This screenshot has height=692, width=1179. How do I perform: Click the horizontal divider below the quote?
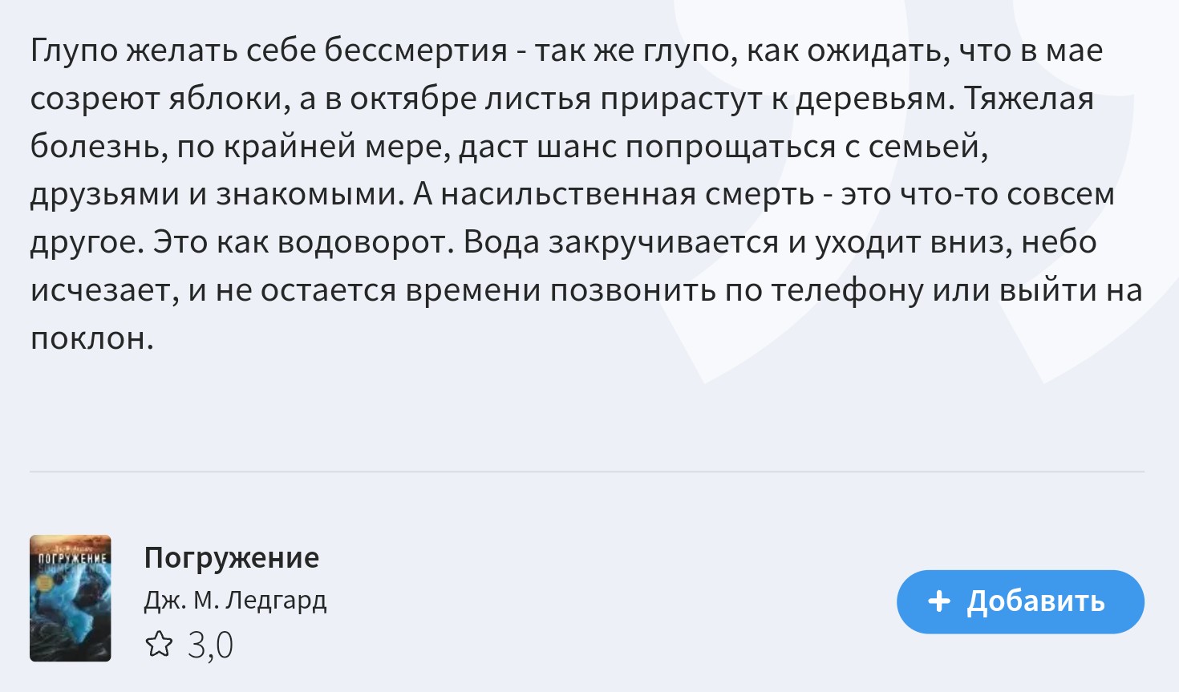587,471
